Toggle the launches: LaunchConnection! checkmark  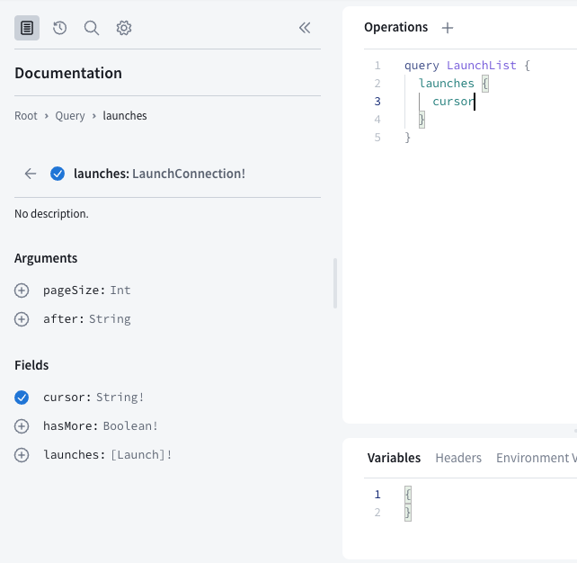58,174
